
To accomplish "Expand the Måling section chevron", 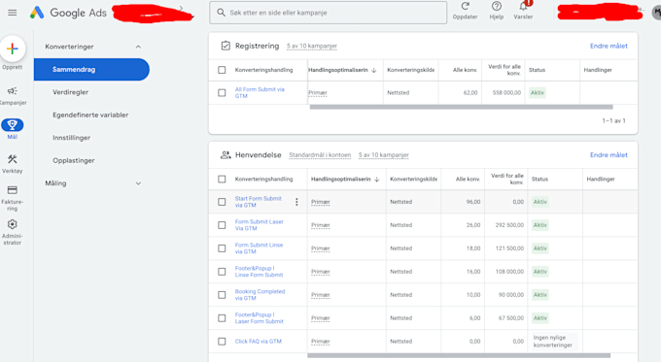I will (138, 183).
